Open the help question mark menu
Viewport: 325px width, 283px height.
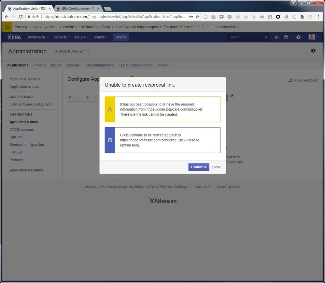tap(287, 37)
